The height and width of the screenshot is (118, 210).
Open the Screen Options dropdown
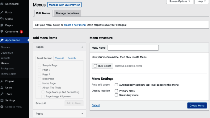pyautogui.click(x=180, y=2)
